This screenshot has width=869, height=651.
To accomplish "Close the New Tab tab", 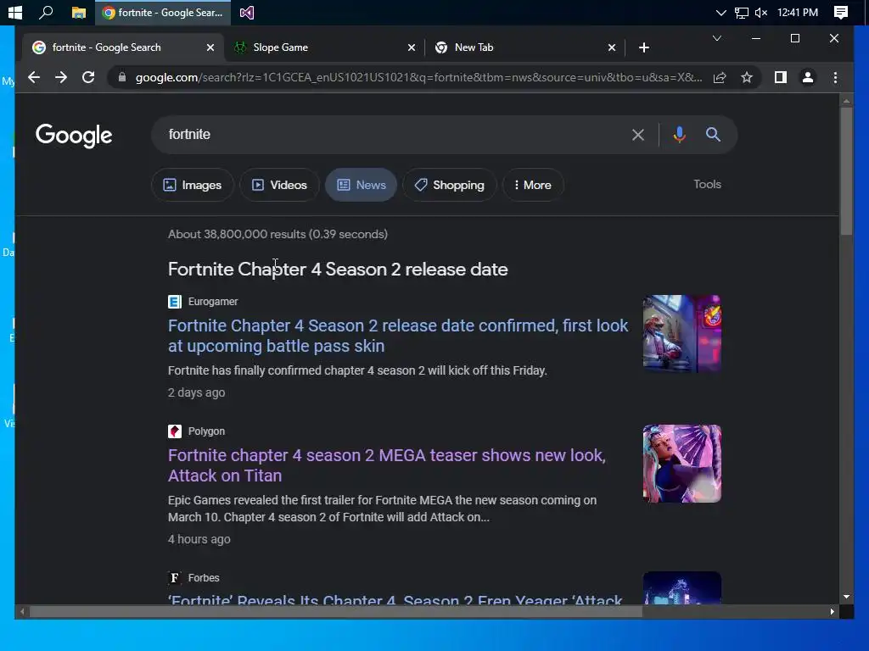I will point(611,47).
